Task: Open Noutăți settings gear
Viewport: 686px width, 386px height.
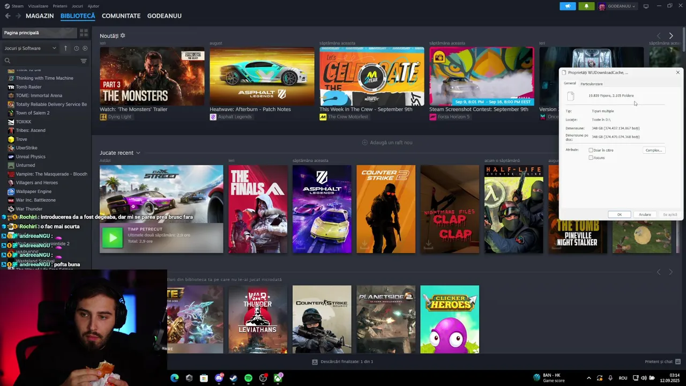Action: pyautogui.click(x=123, y=35)
